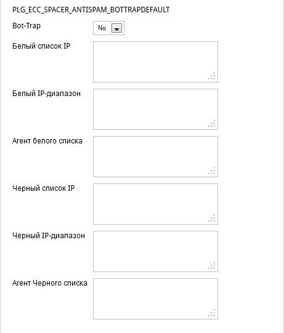Click the resize grip of Черный IP-диапазон field

point(212,265)
